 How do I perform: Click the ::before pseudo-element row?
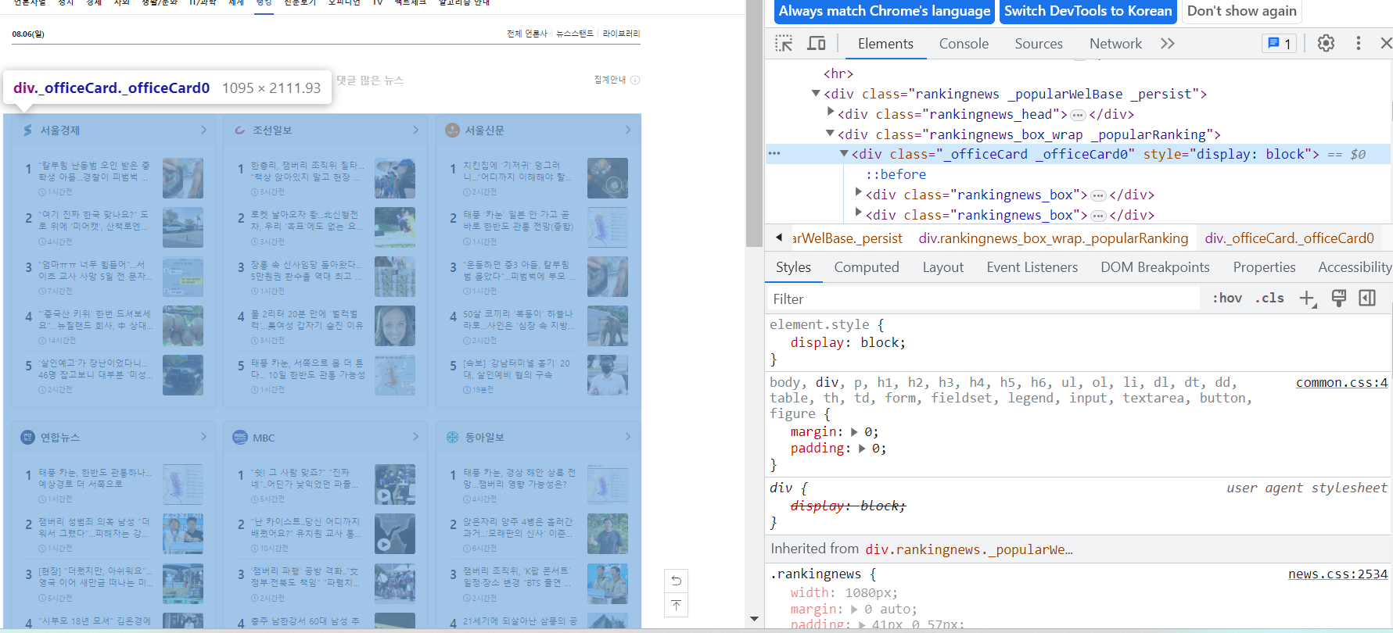pos(896,174)
